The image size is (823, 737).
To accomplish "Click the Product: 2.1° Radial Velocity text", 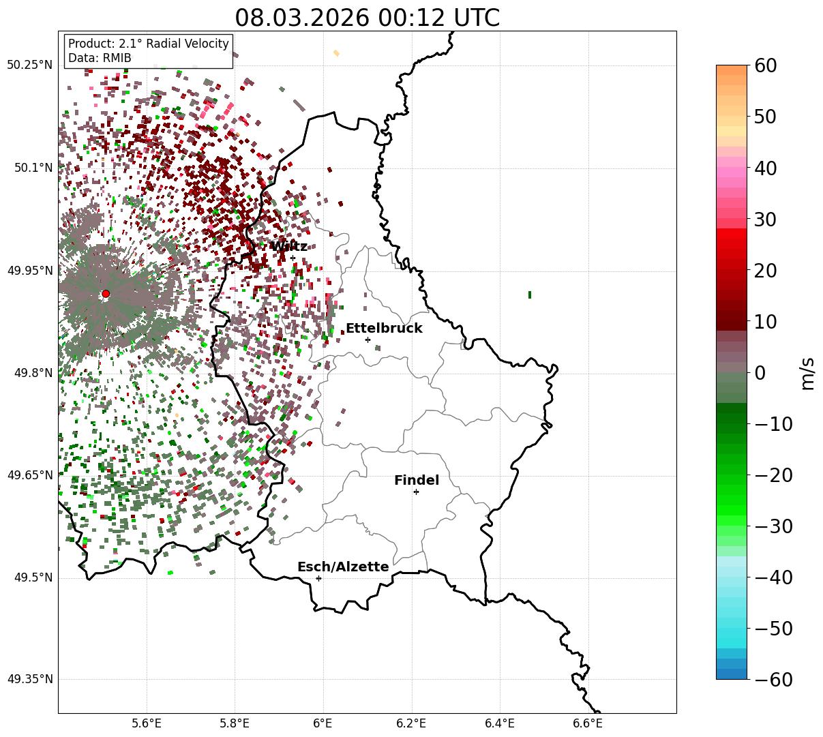I will click(149, 44).
